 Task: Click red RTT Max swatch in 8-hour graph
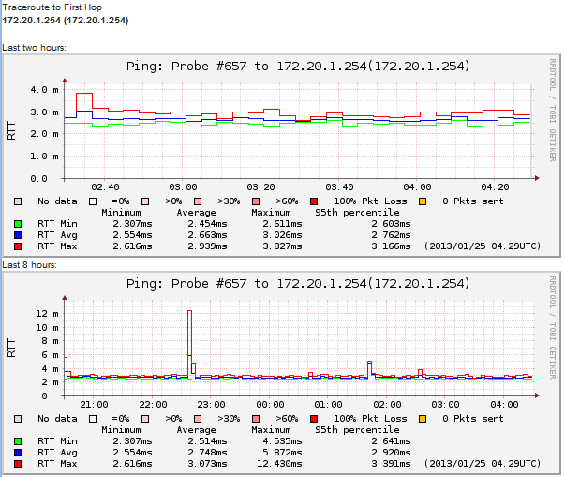pyautogui.click(x=18, y=464)
